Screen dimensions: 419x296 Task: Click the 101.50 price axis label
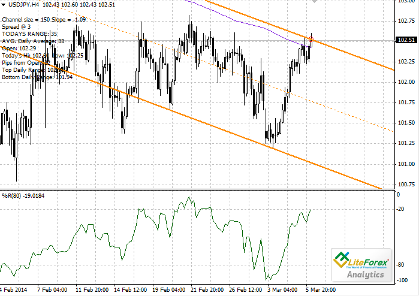coord(406,123)
